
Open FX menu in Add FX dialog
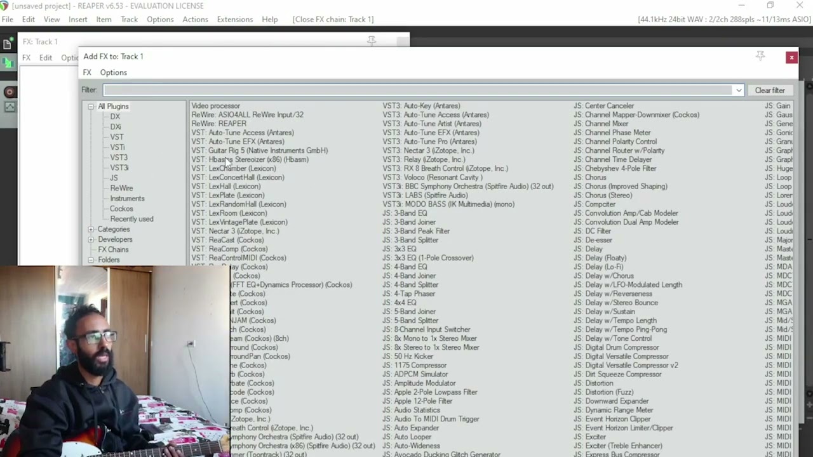coord(87,72)
